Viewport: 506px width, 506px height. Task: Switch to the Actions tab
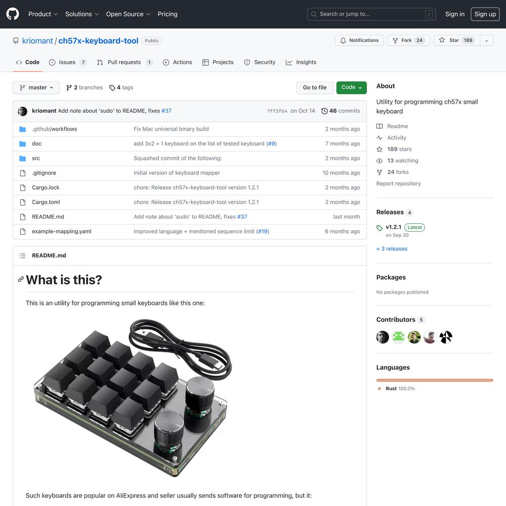coord(178,62)
